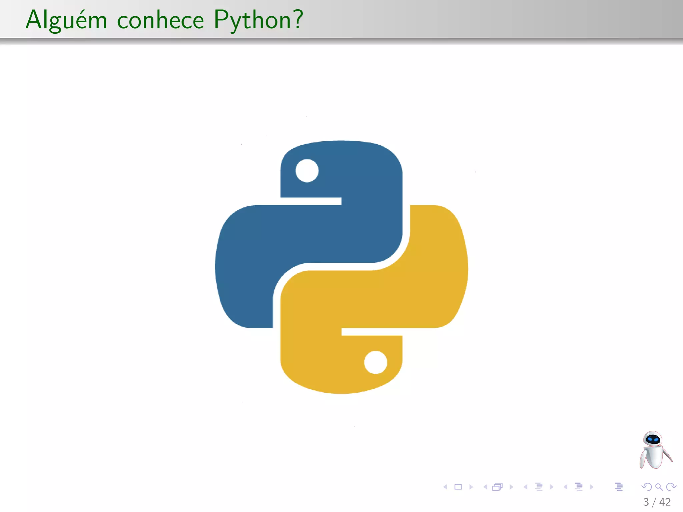The image size is (683, 512).
Task: Click the magnifying glass search icon
Action: click(x=659, y=487)
